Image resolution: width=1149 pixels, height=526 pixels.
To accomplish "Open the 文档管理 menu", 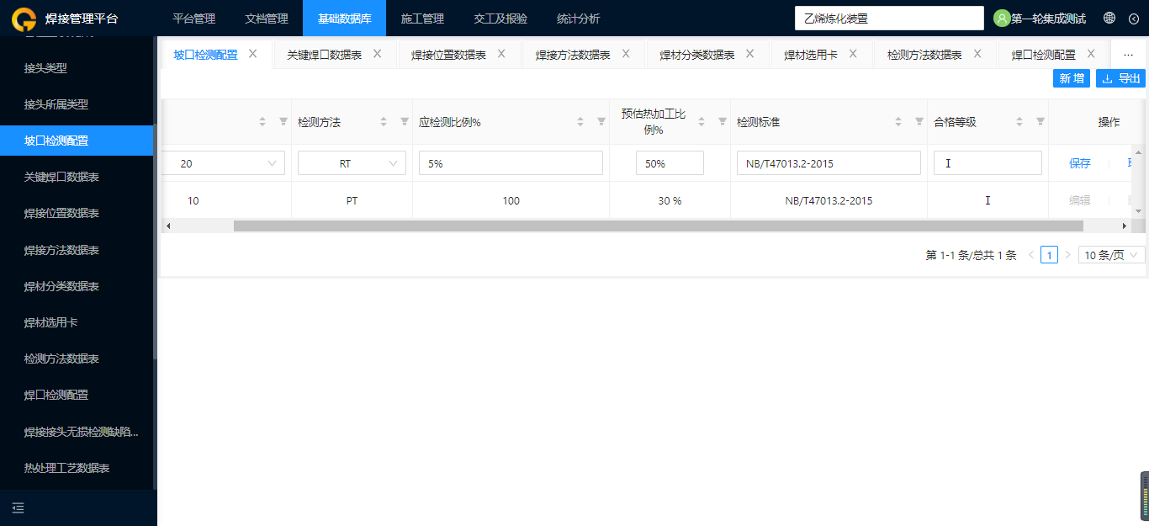I will [x=267, y=19].
